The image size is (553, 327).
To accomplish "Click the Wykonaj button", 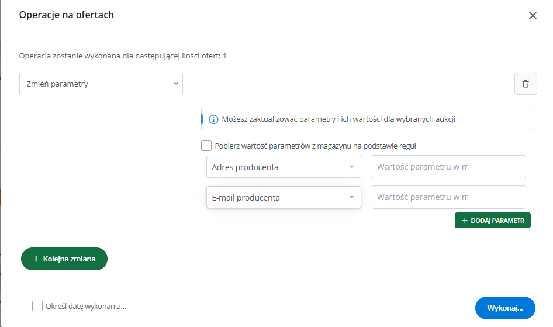I will tap(505, 308).
